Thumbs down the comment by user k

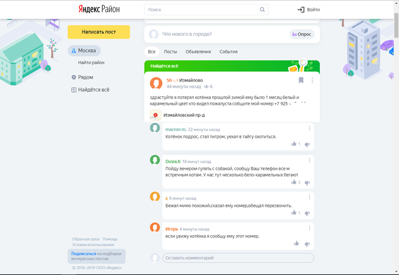pyautogui.click(x=307, y=213)
